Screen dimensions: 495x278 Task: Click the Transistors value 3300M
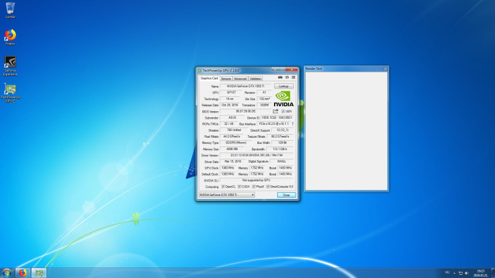point(264,105)
